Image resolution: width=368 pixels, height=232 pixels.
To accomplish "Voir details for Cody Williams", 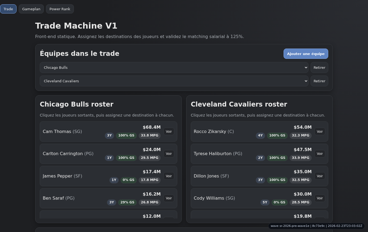I will pyautogui.click(x=320, y=198).
